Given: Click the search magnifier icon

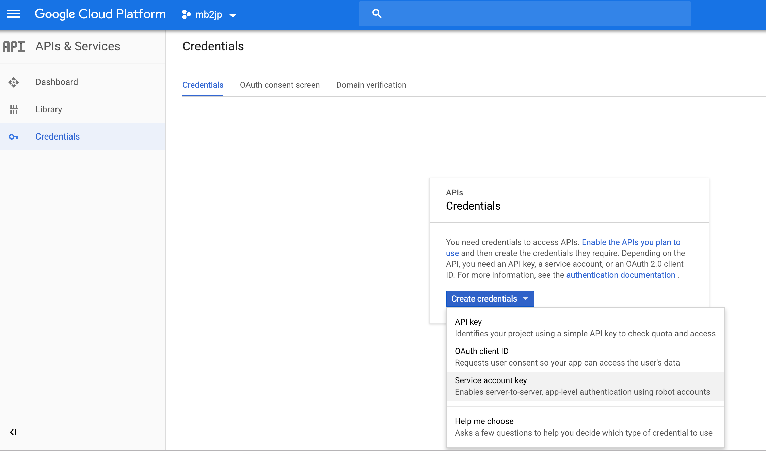Looking at the screenshot, I should click(x=377, y=14).
